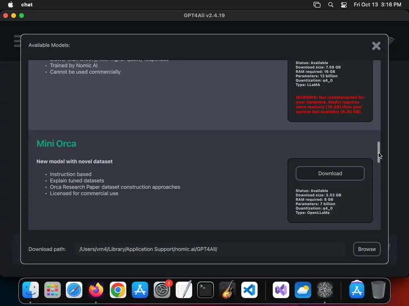Click the models list scrollbar thumb
The width and height of the screenshot is (409, 306).
point(379,152)
